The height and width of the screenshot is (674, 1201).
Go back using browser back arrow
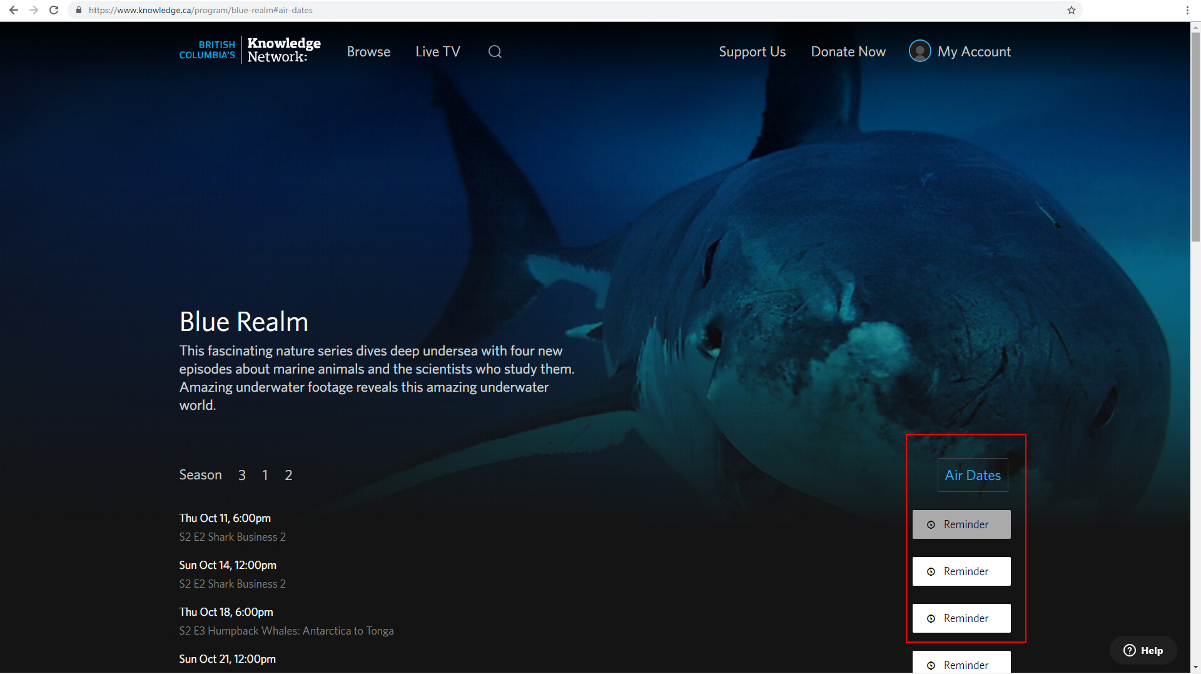coord(14,10)
